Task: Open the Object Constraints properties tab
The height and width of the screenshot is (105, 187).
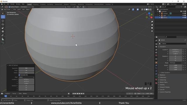Action: (x=156, y=74)
